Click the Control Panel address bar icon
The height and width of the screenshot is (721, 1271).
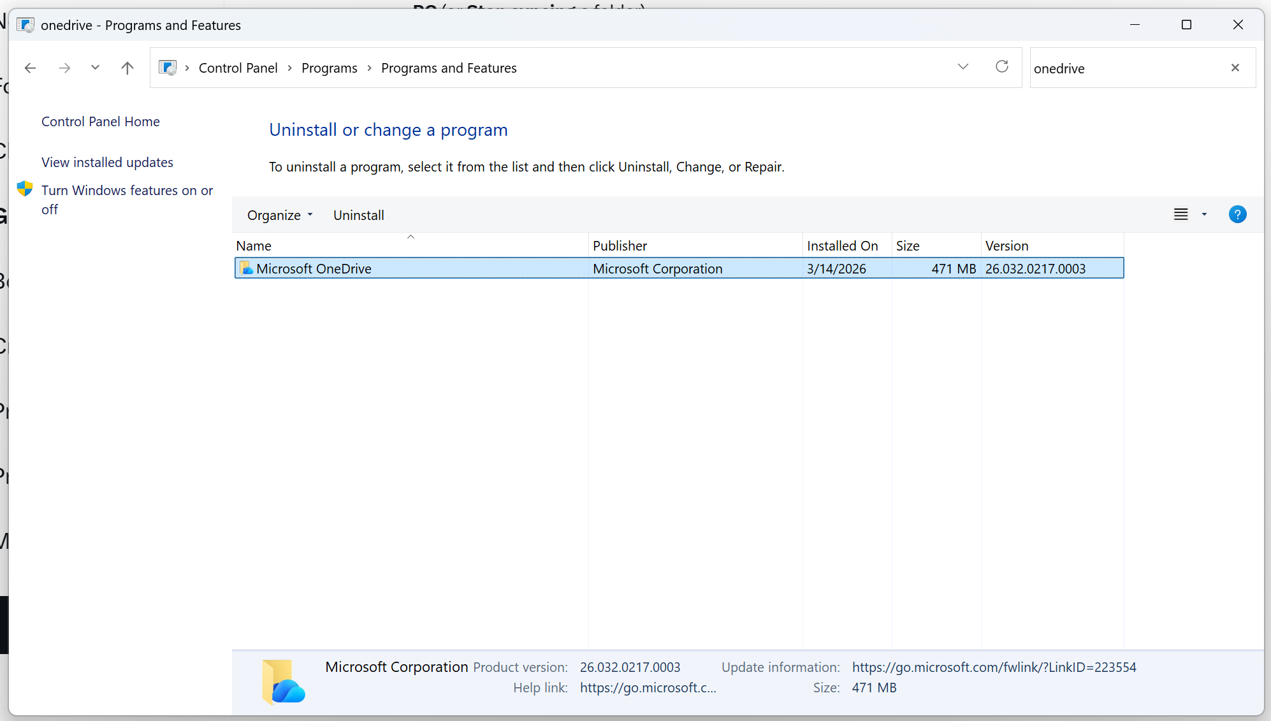(x=168, y=68)
